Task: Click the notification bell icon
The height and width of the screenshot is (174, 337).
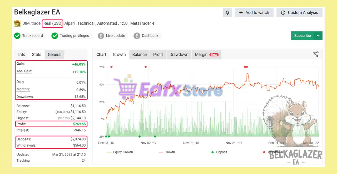Action: (x=227, y=13)
